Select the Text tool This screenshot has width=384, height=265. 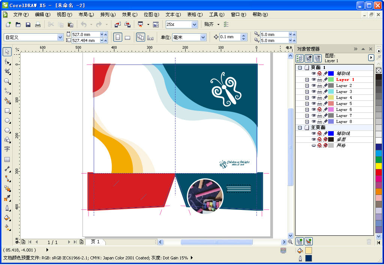tap(7, 149)
